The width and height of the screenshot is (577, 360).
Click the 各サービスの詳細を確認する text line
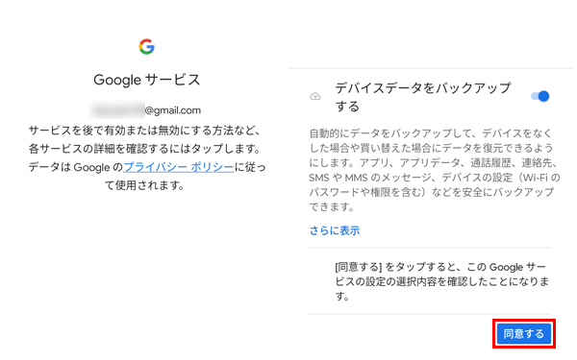(x=146, y=149)
